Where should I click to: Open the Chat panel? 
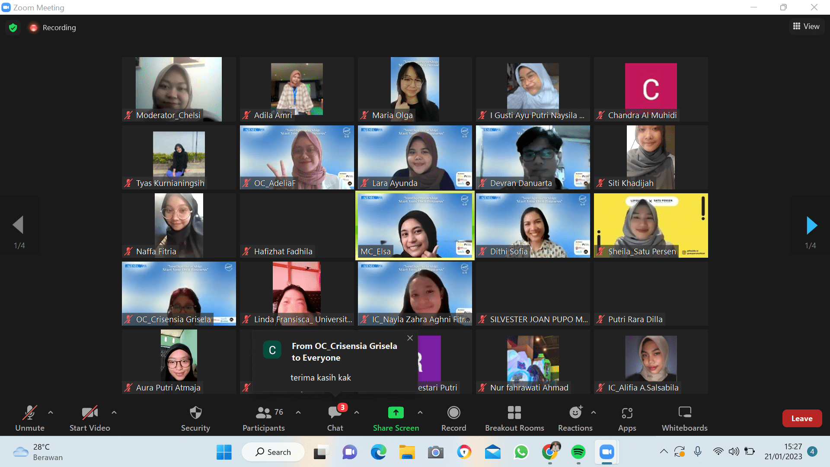tap(335, 418)
